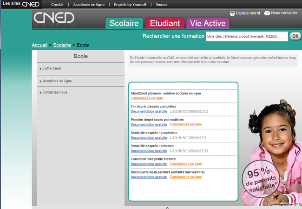Click the Découverte de la peinture title
The height and width of the screenshot is (209, 302).
coord(168,172)
